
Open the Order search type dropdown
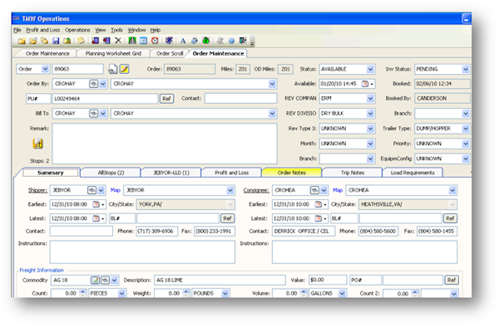click(x=45, y=69)
